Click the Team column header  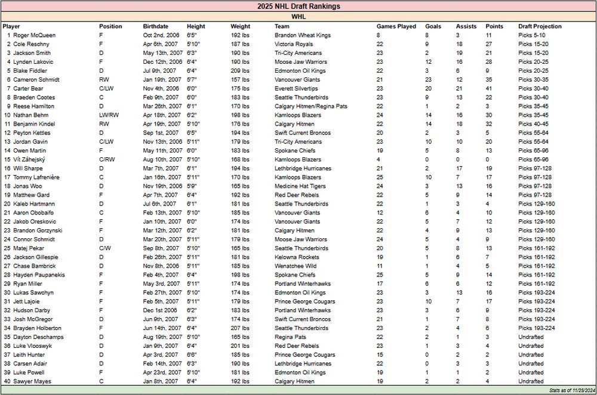[x=282, y=26]
